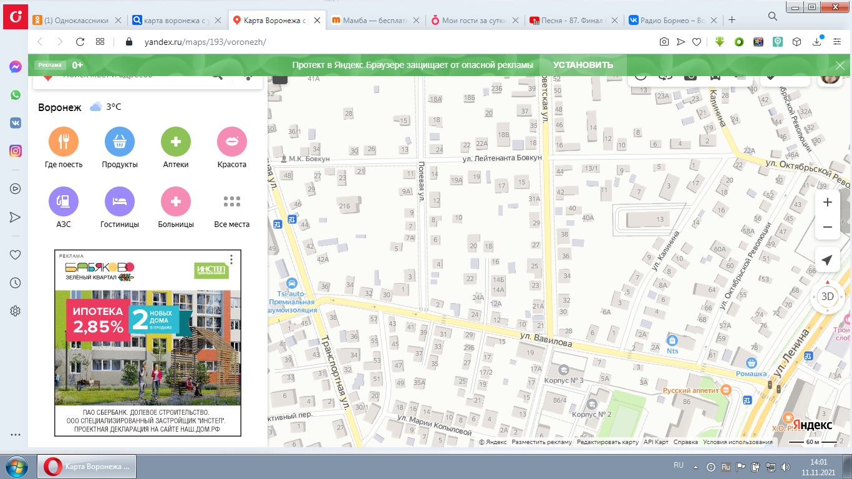Open the Условия использования link
852x479 pixels.
coord(738,442)
